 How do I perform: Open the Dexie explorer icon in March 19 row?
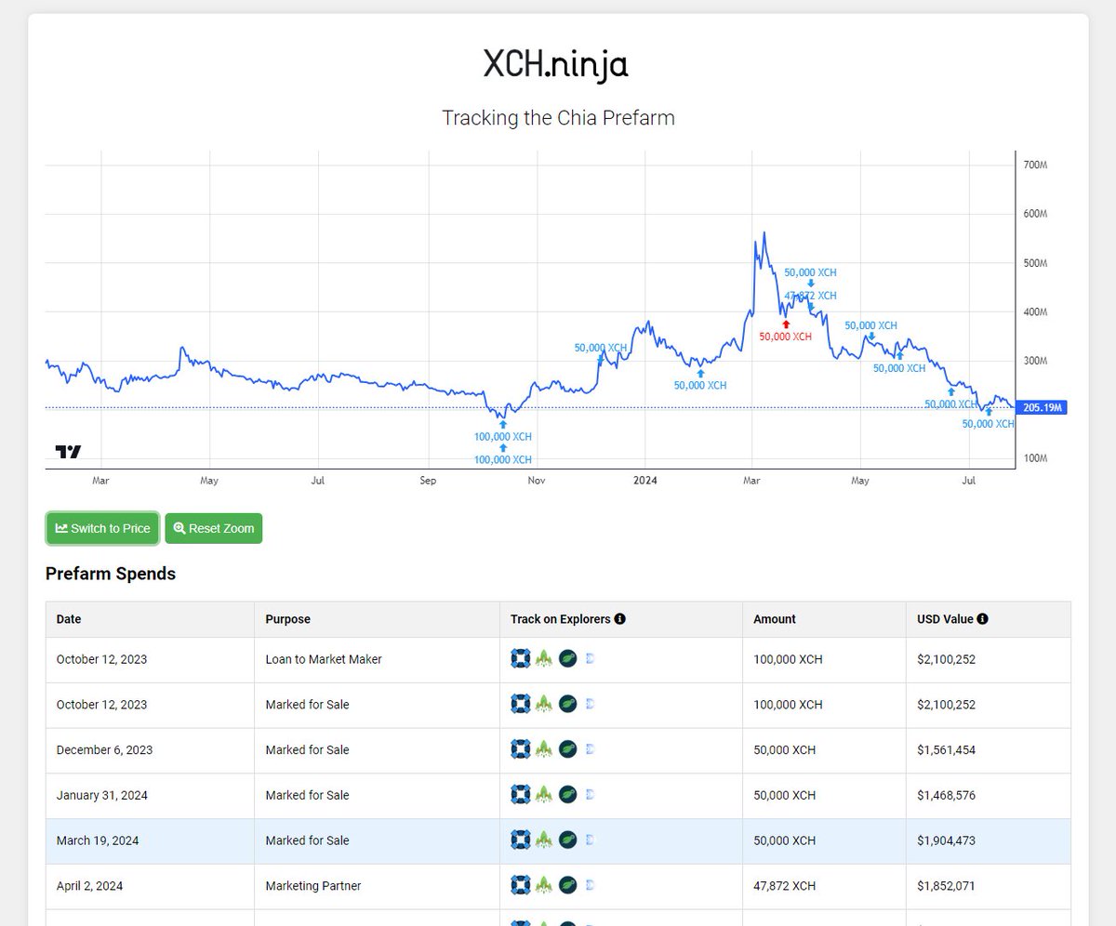[589, 840]
